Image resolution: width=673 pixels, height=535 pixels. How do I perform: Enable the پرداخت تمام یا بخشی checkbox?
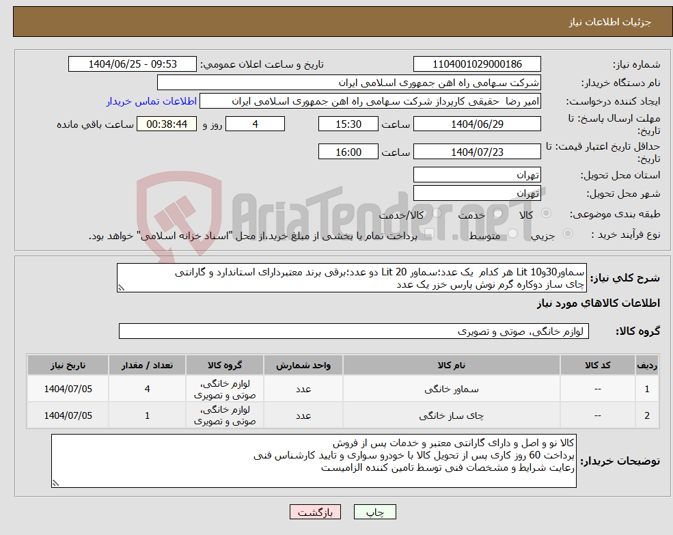click(x=429, y=234)
